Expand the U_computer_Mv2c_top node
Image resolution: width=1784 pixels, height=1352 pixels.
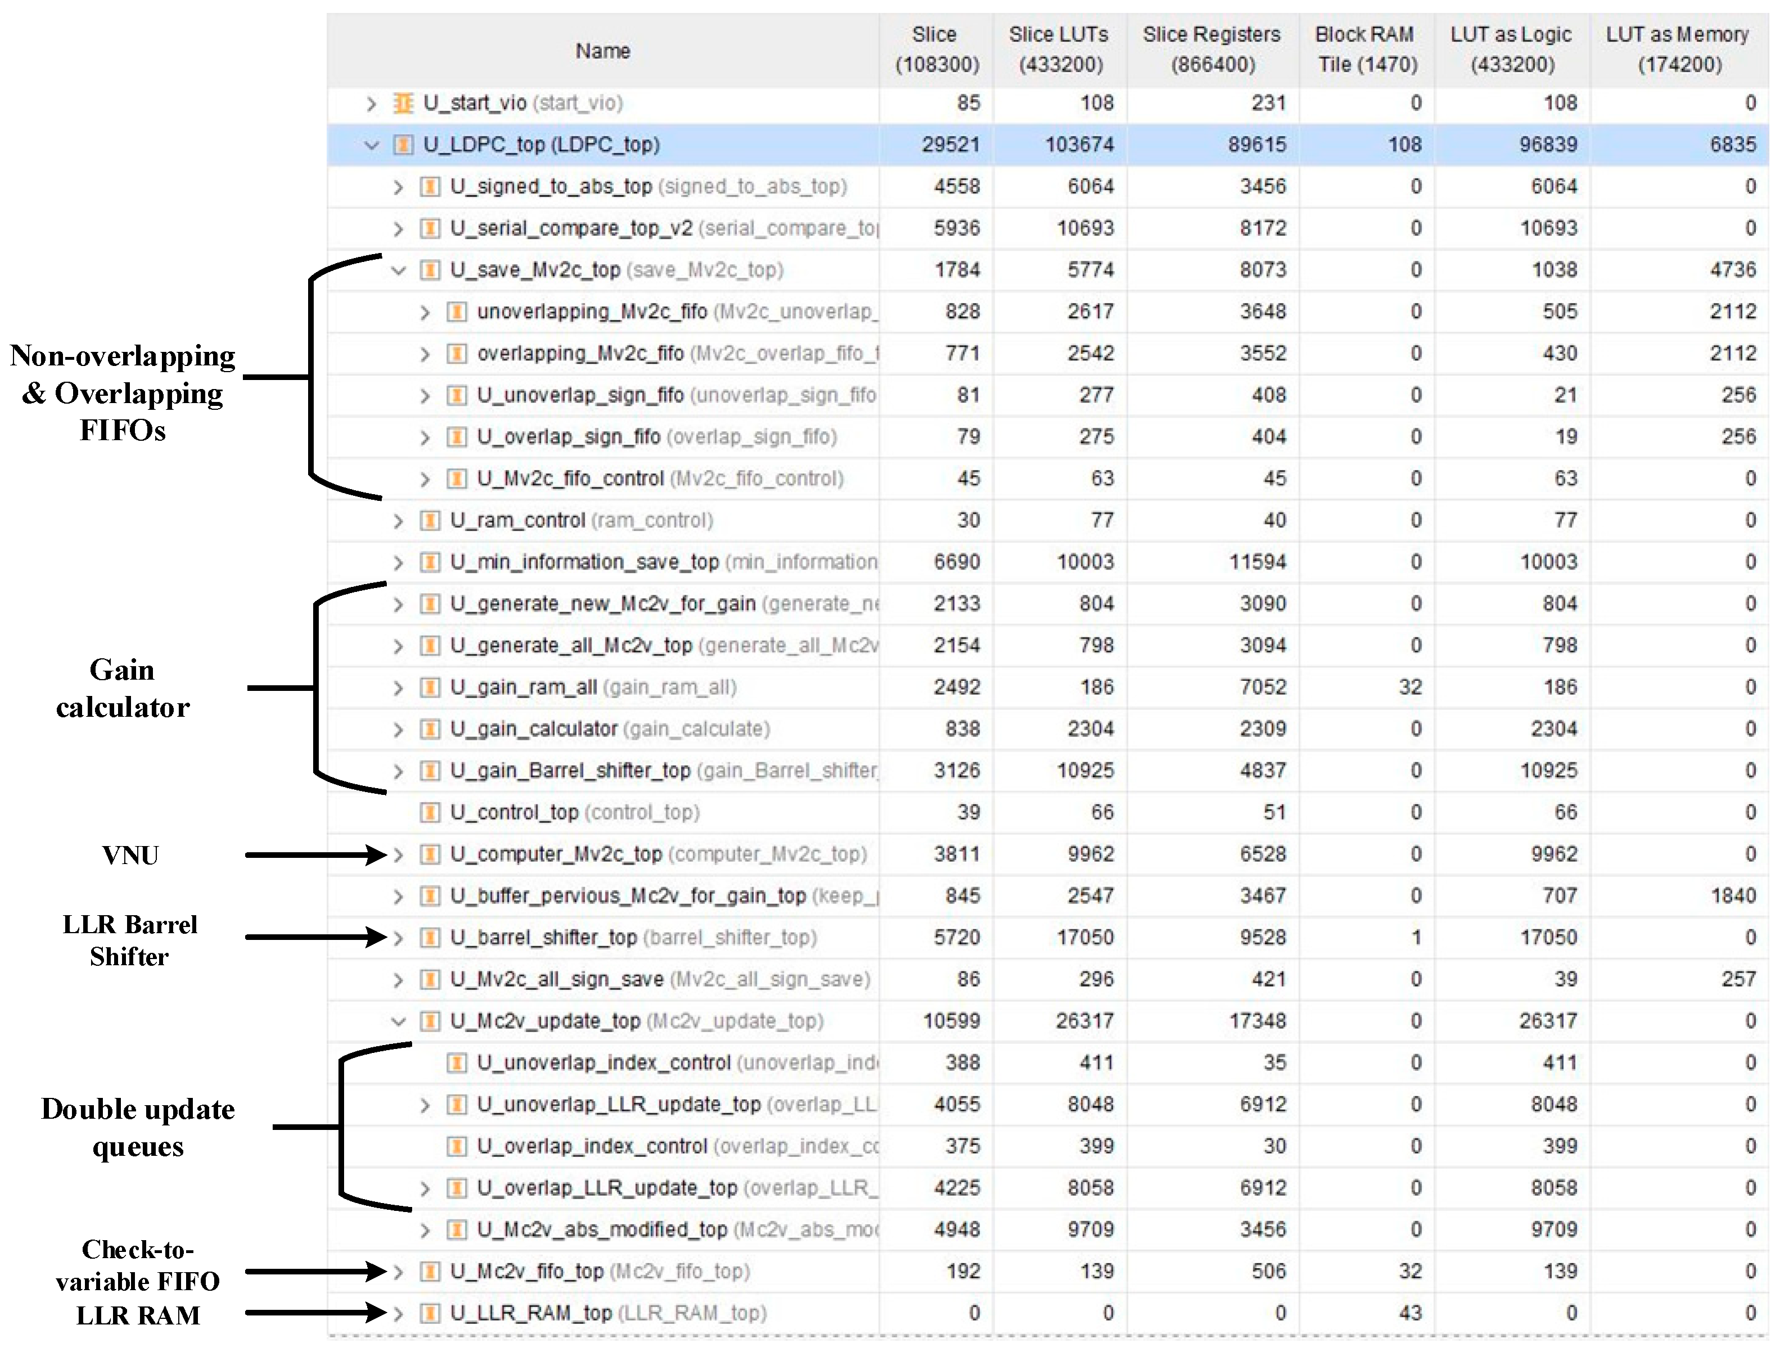click(399, 854)
